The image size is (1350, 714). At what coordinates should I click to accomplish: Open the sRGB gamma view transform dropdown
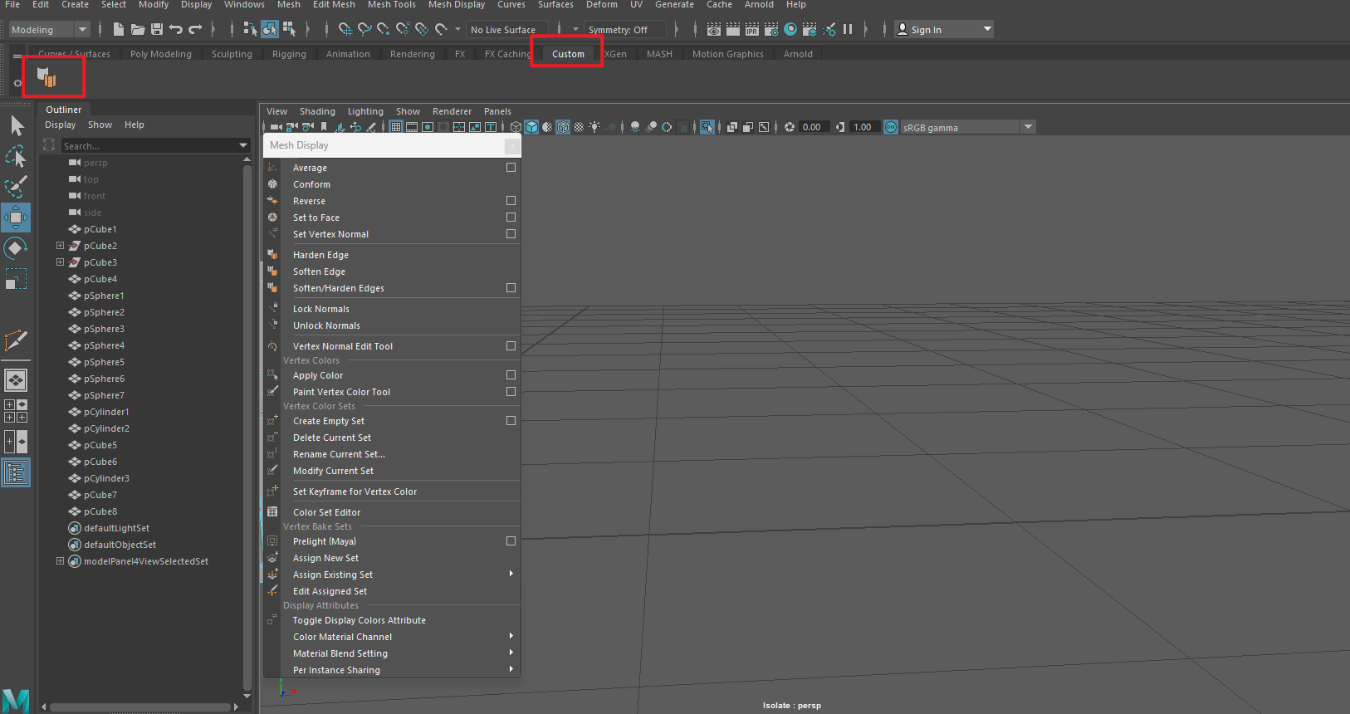pos(968,127)
